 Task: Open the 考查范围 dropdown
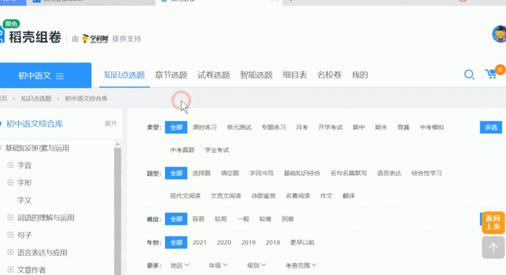click(x=301, y=265)
